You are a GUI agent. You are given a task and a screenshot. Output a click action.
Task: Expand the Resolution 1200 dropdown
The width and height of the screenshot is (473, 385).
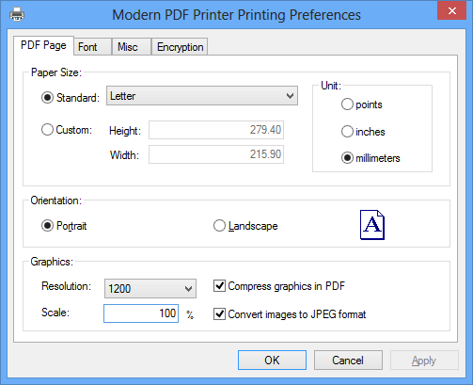[150, 288]
